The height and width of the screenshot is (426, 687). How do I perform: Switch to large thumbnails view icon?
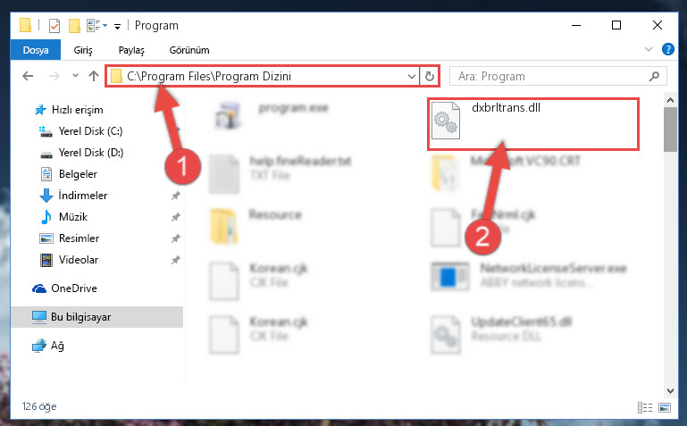pyautogui.click(x=664, y=407)
